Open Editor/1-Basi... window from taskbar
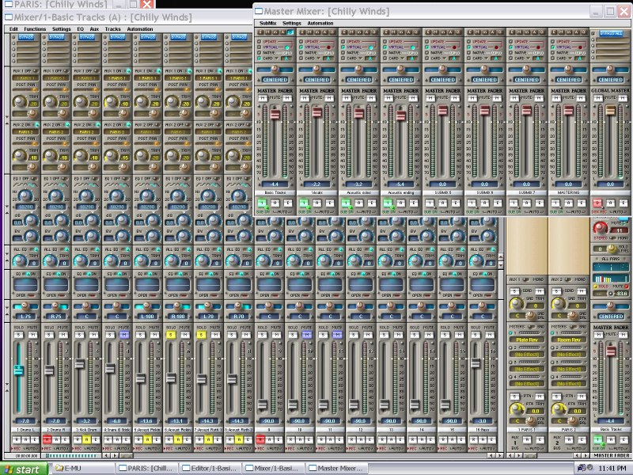The image size is (633, 475). [210, 469]
